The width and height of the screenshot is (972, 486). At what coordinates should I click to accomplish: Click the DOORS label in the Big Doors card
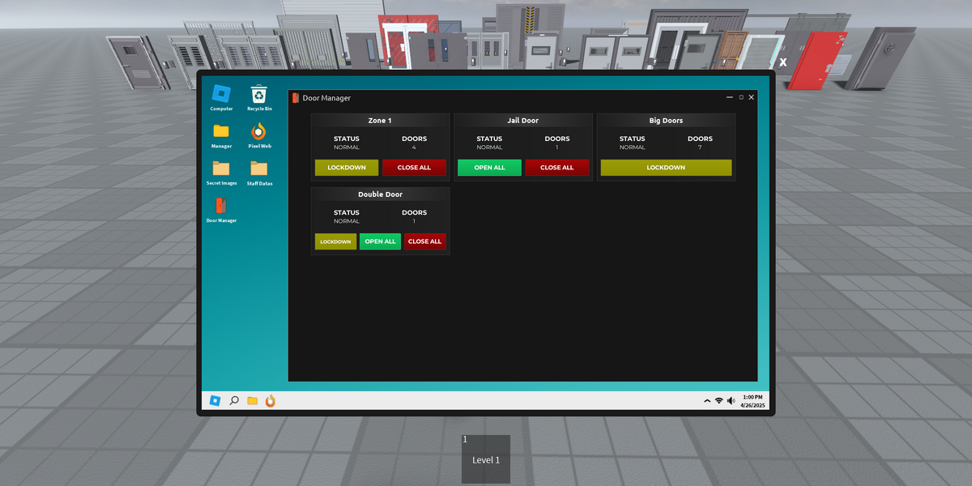(700, 139)
